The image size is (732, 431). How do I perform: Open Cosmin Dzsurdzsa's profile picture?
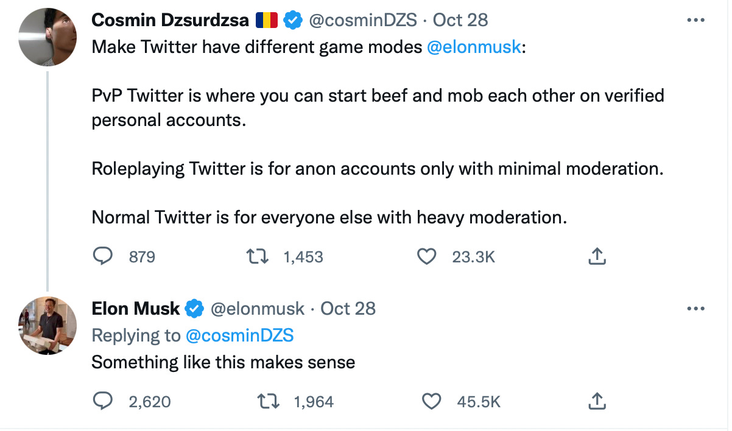pos(48,38)
